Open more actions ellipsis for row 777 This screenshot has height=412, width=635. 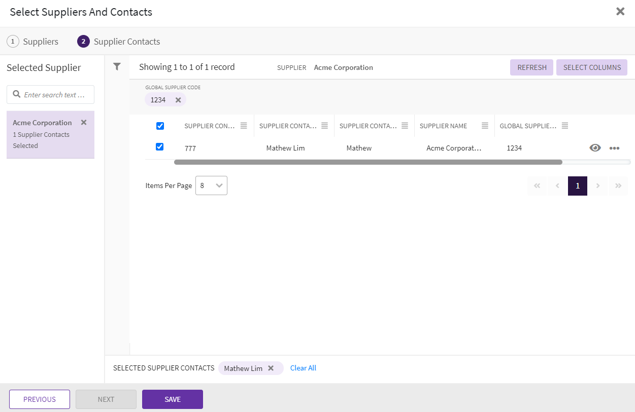[x=614, y=148]
